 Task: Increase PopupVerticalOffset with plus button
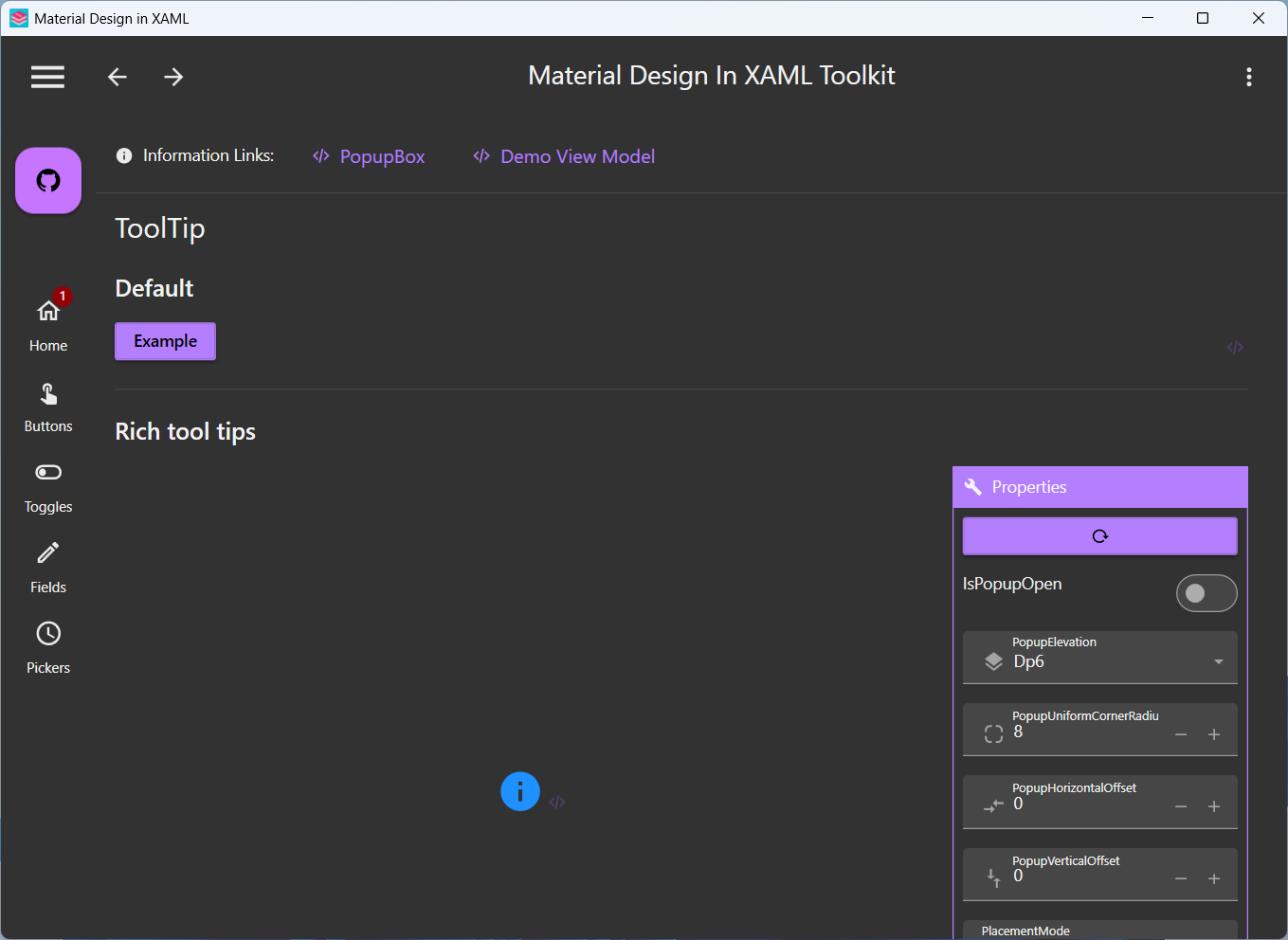[1214, 879]
